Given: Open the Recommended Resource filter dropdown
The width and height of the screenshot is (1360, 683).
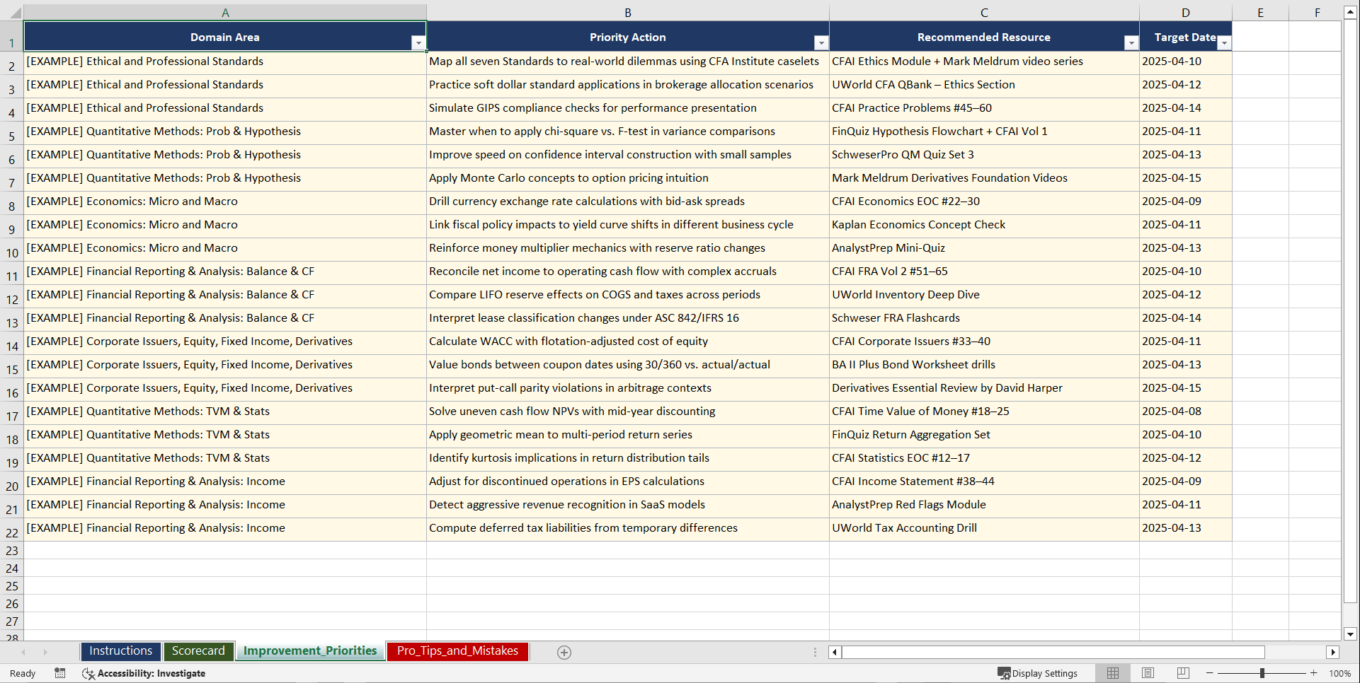Looking at the screenshot, I should point(1131,42).
